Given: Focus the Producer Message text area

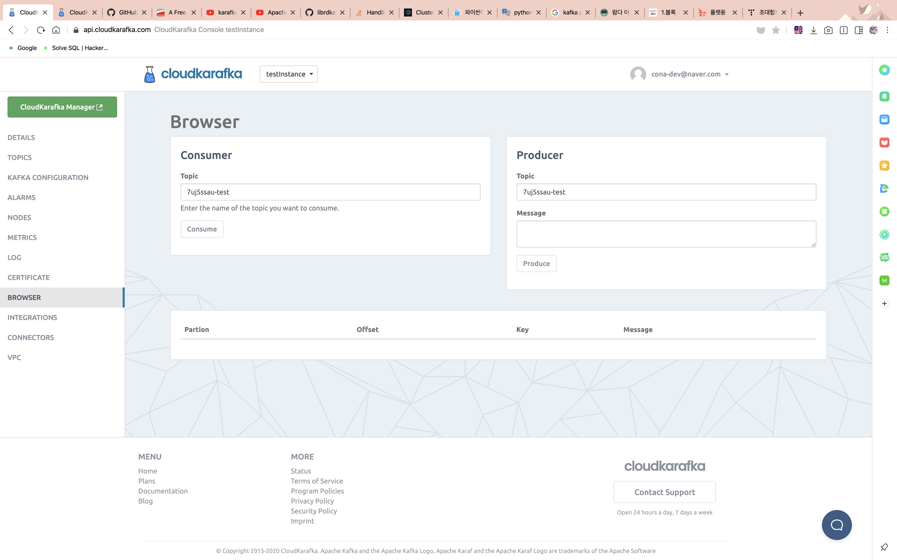Looking at the screenshot, I should point(666,234).
